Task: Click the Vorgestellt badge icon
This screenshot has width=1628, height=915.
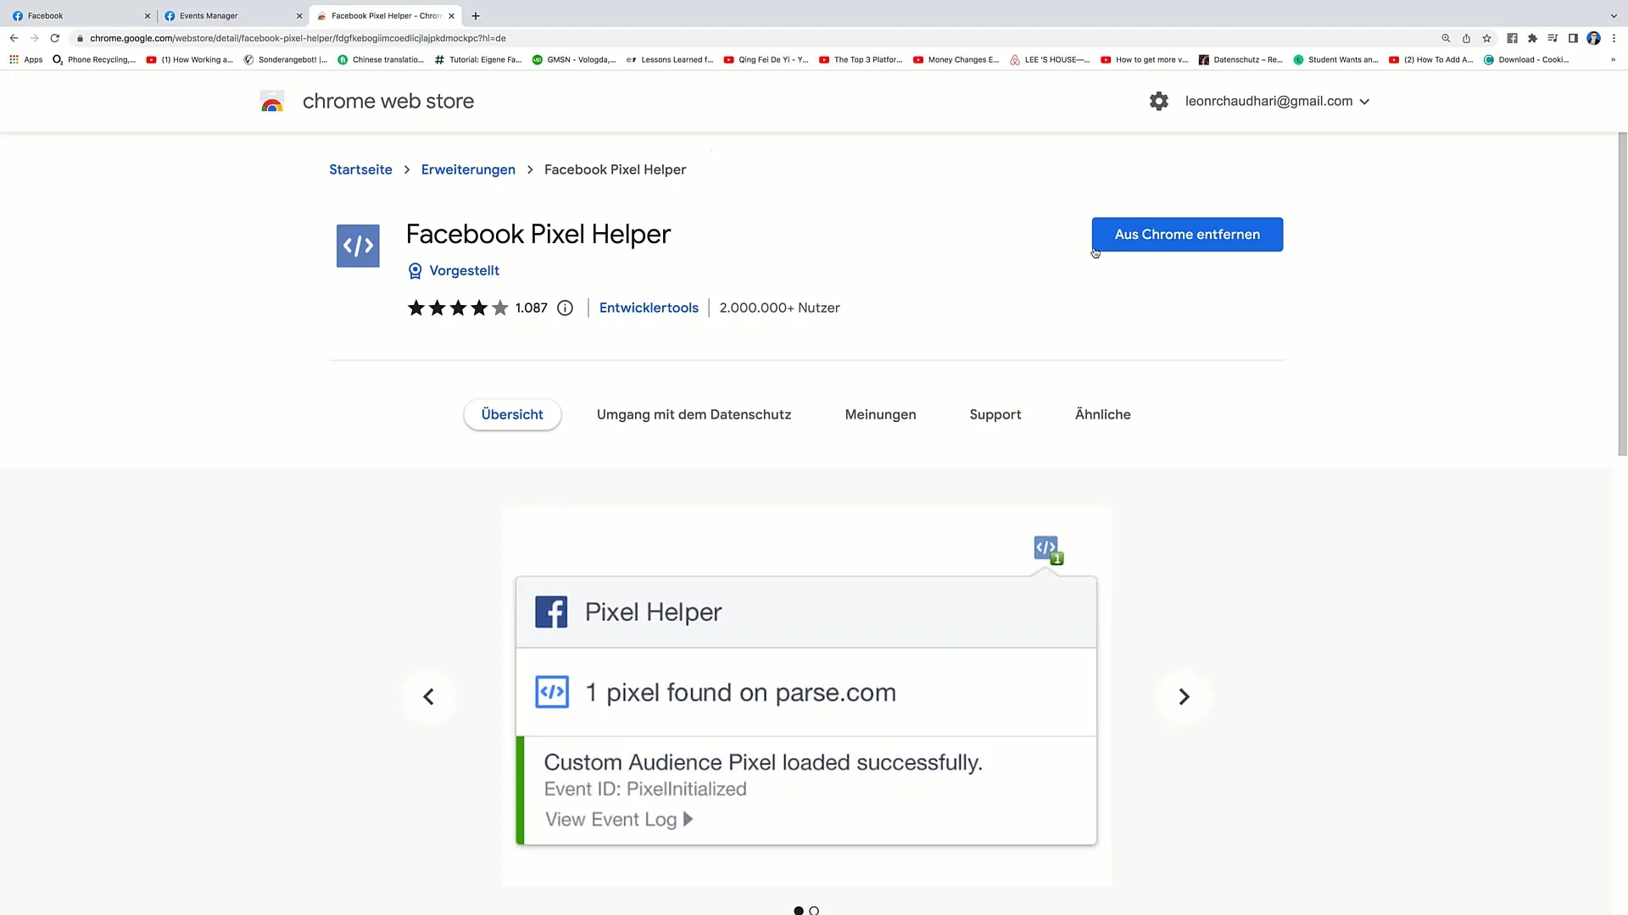Action: (x=415, y=271)
